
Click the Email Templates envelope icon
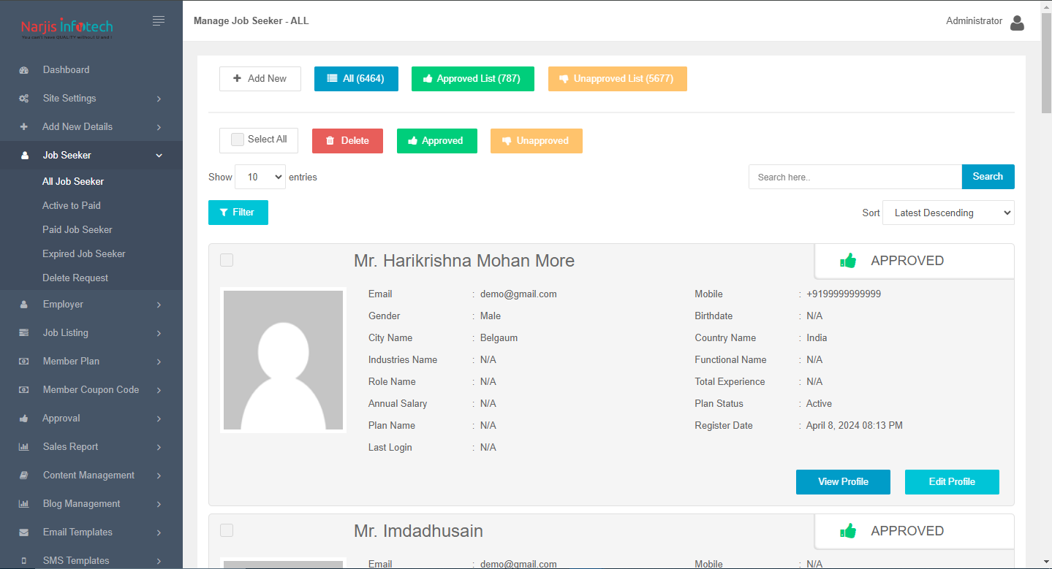coord(24,532)
